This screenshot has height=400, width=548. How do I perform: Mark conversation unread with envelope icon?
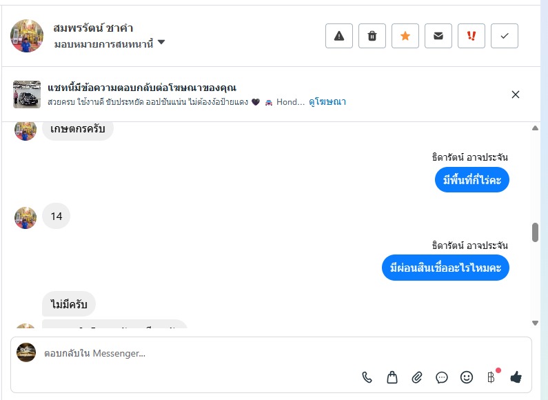pyautogui.click(x=438, y=36)
